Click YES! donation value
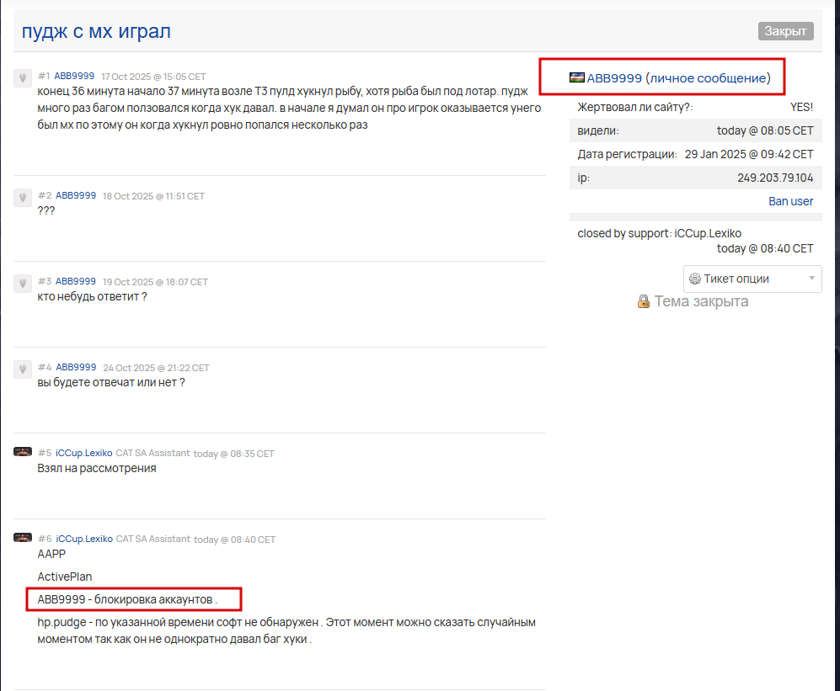Screen dimensions: 840x691 point(801,107)
